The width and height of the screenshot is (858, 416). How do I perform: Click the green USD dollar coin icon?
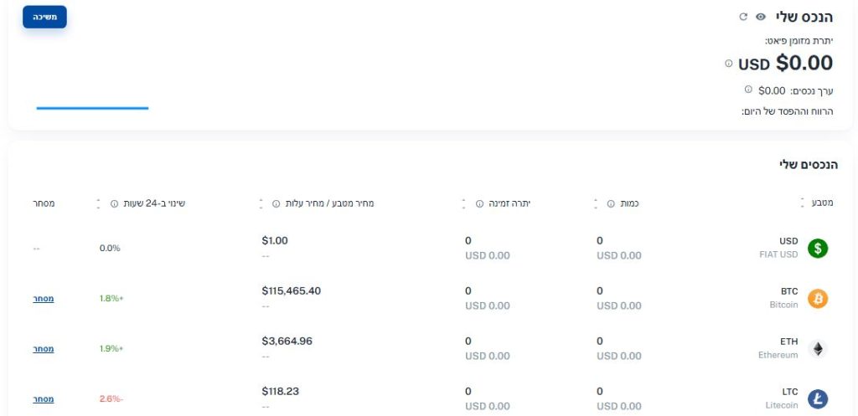coord(818,249)
